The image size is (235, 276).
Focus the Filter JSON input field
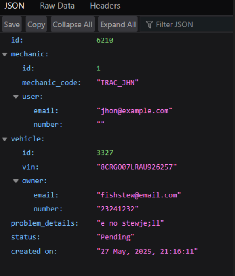coord(187,24)
